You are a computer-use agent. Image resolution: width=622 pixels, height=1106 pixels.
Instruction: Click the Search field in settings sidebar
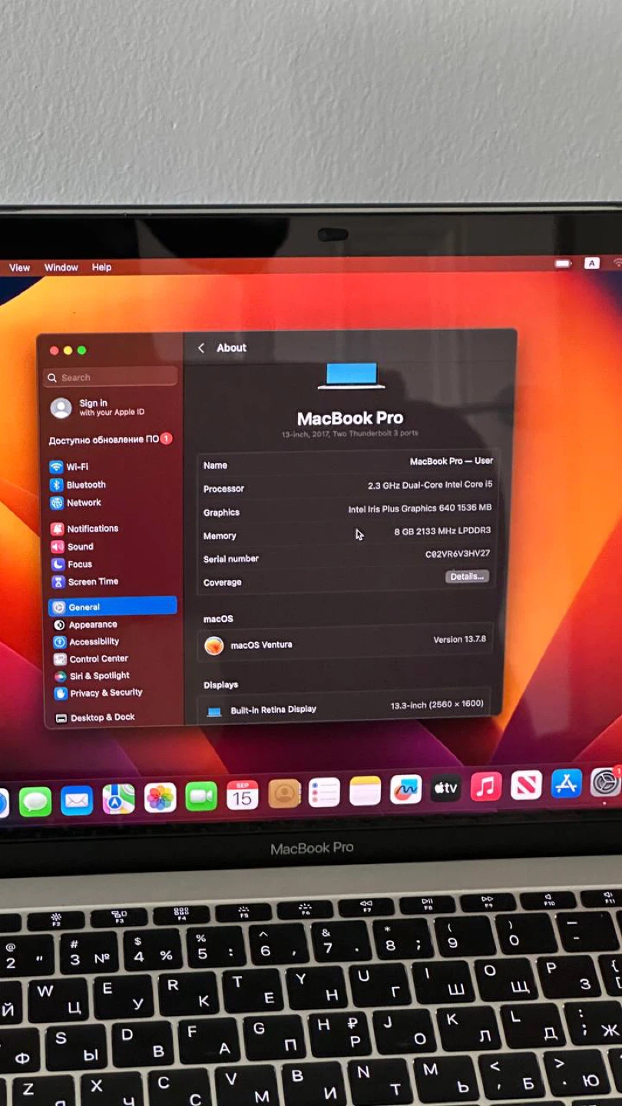[111, 377]
